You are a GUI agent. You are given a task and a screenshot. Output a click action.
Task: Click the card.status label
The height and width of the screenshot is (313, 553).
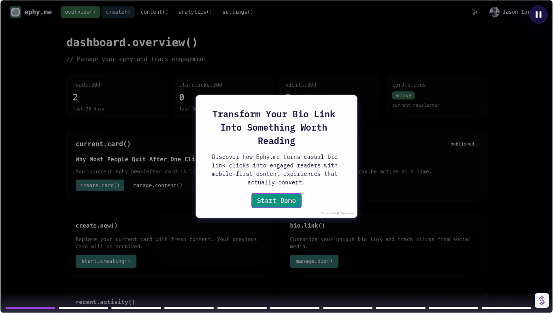(x=409, y=85)
